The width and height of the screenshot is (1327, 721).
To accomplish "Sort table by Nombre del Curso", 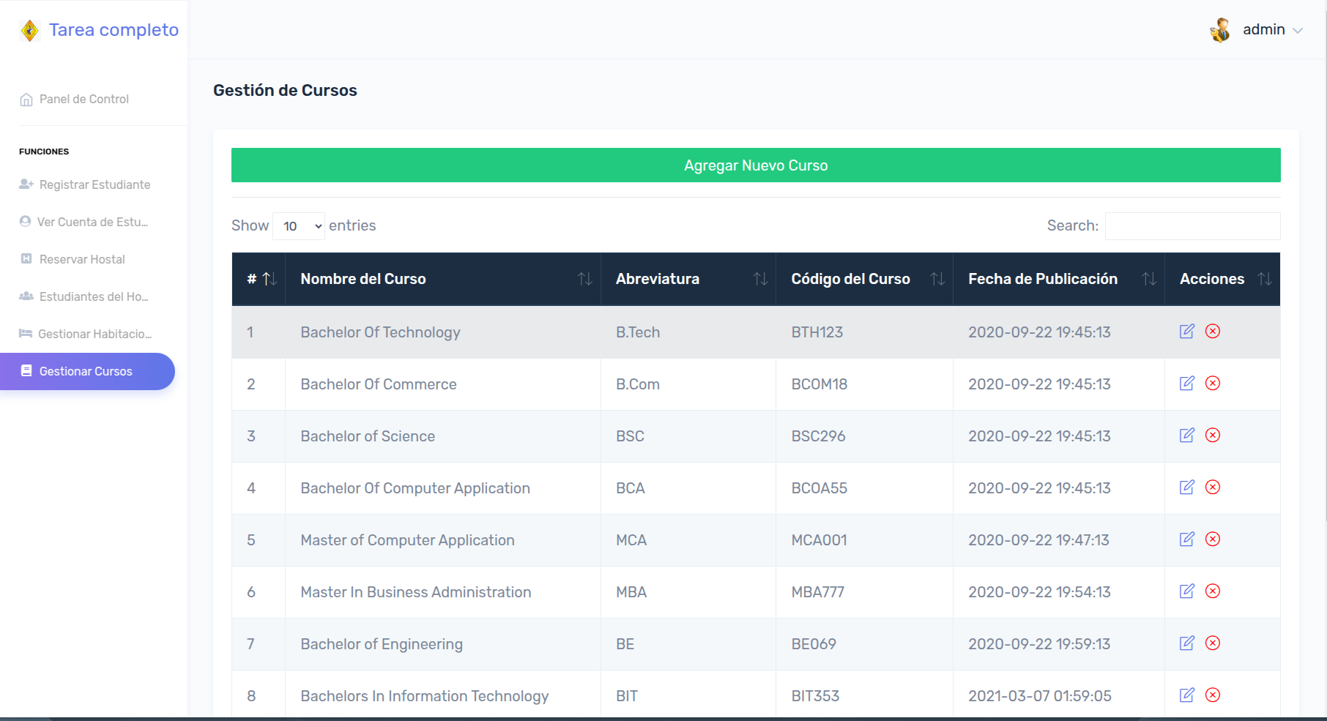I will tap(442, 279).
